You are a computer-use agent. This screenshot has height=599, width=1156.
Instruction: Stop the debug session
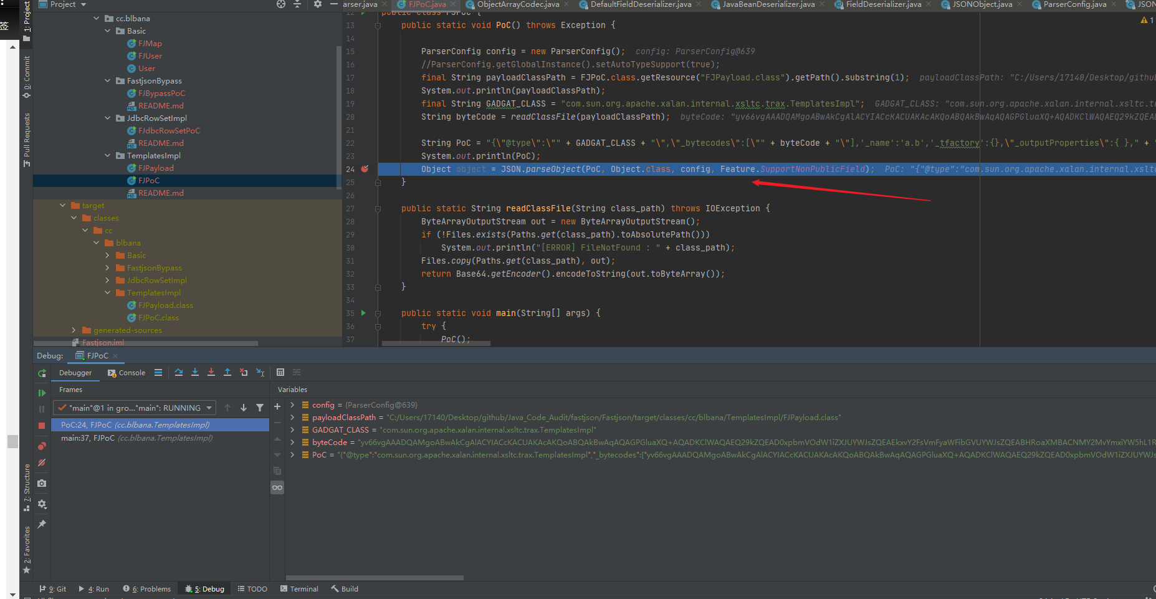pos(42,426)
